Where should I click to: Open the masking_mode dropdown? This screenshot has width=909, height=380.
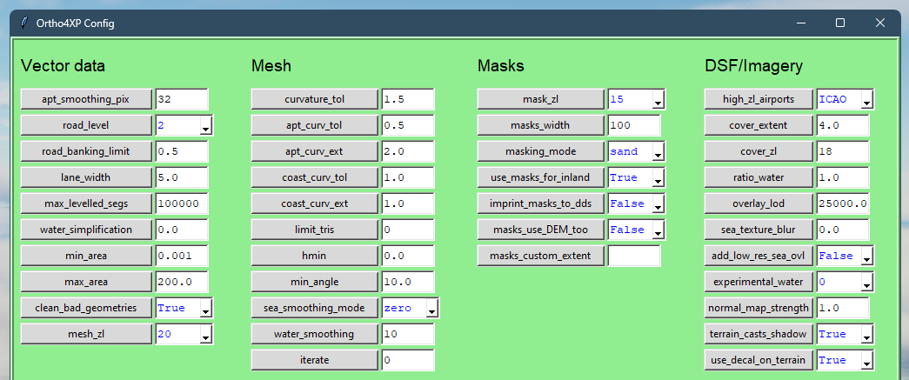(658, 152)
